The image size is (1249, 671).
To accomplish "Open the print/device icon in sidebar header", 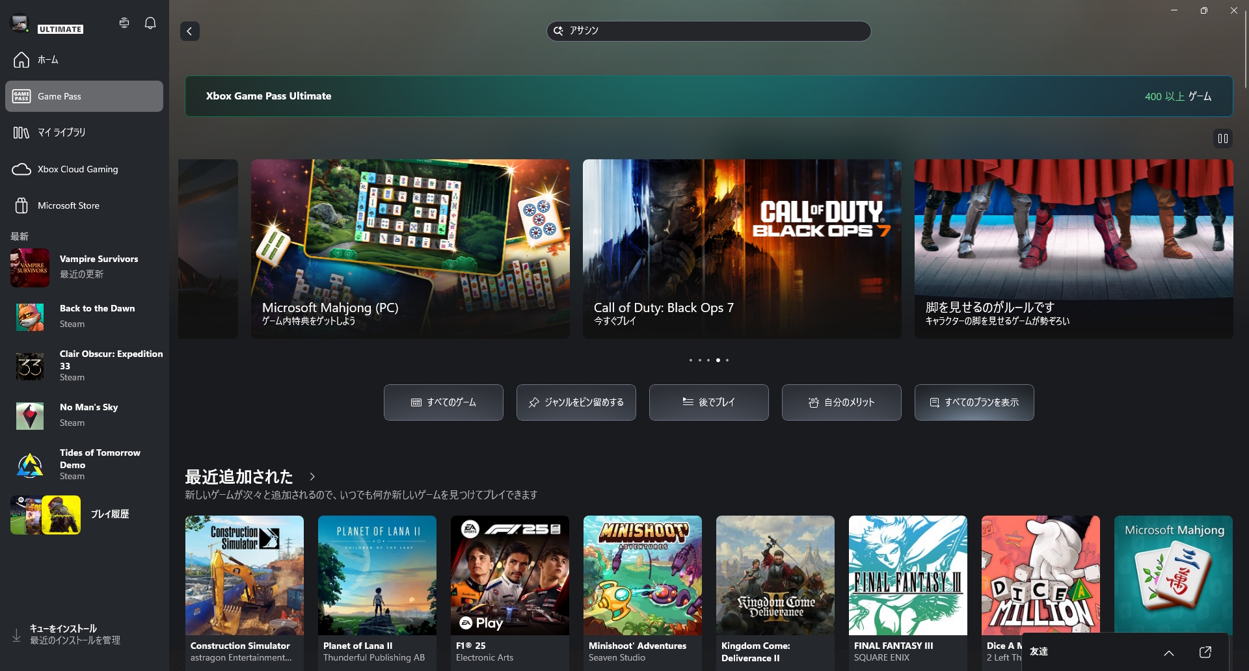I will click(x=124, y=23).
